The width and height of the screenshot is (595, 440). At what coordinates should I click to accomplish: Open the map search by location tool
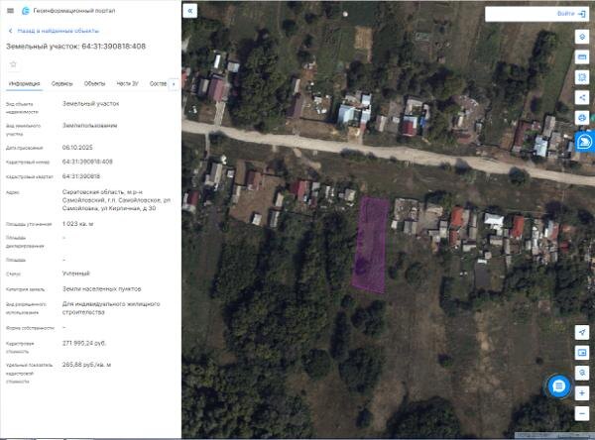(582, 373)
